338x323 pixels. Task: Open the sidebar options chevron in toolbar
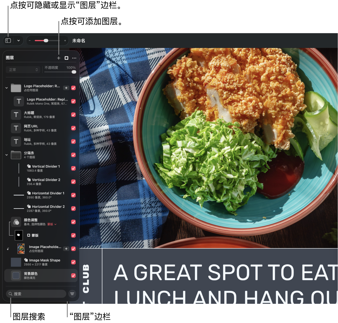[19, 41]
